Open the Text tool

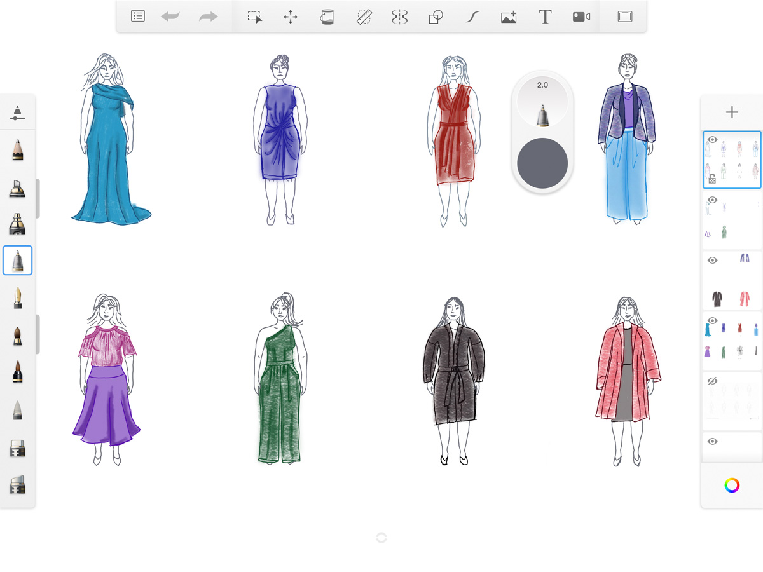click(x=544, y=17)
